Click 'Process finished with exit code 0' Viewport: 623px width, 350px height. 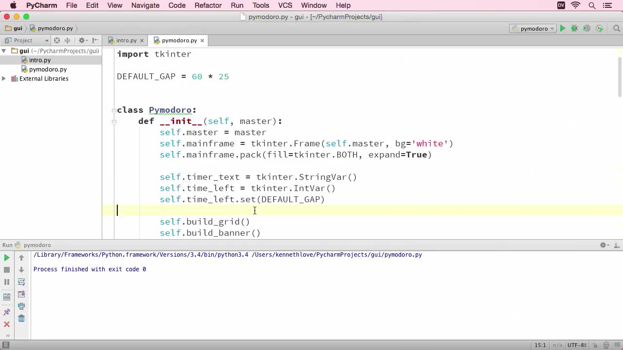(x=90, y=269)
